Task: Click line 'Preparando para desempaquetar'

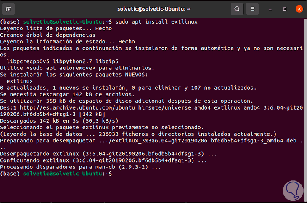Action: [151, 141]
